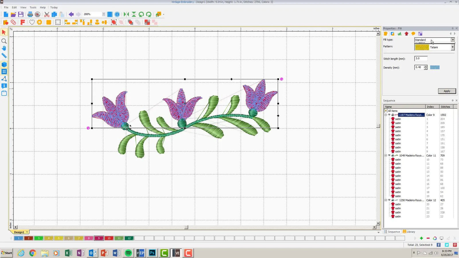Click the dashed selection frame icon
This screenshot has height=258, width=459.
pyautogui.click(x=58, y=22)
